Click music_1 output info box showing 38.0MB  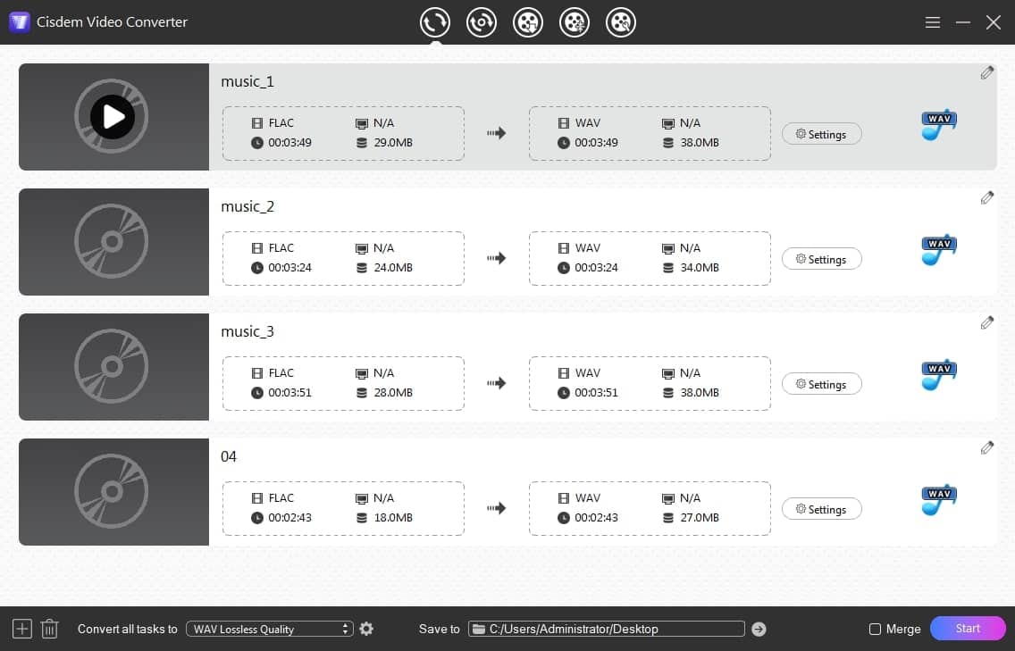coord(650,133)
